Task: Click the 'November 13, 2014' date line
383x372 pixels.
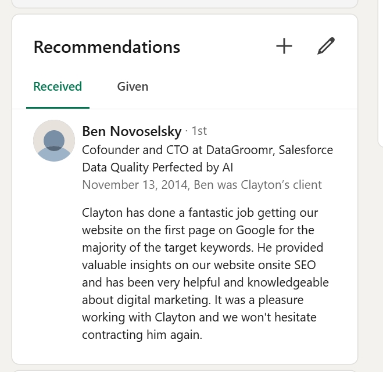Action: pyautogui.click(x=135, y=185)
